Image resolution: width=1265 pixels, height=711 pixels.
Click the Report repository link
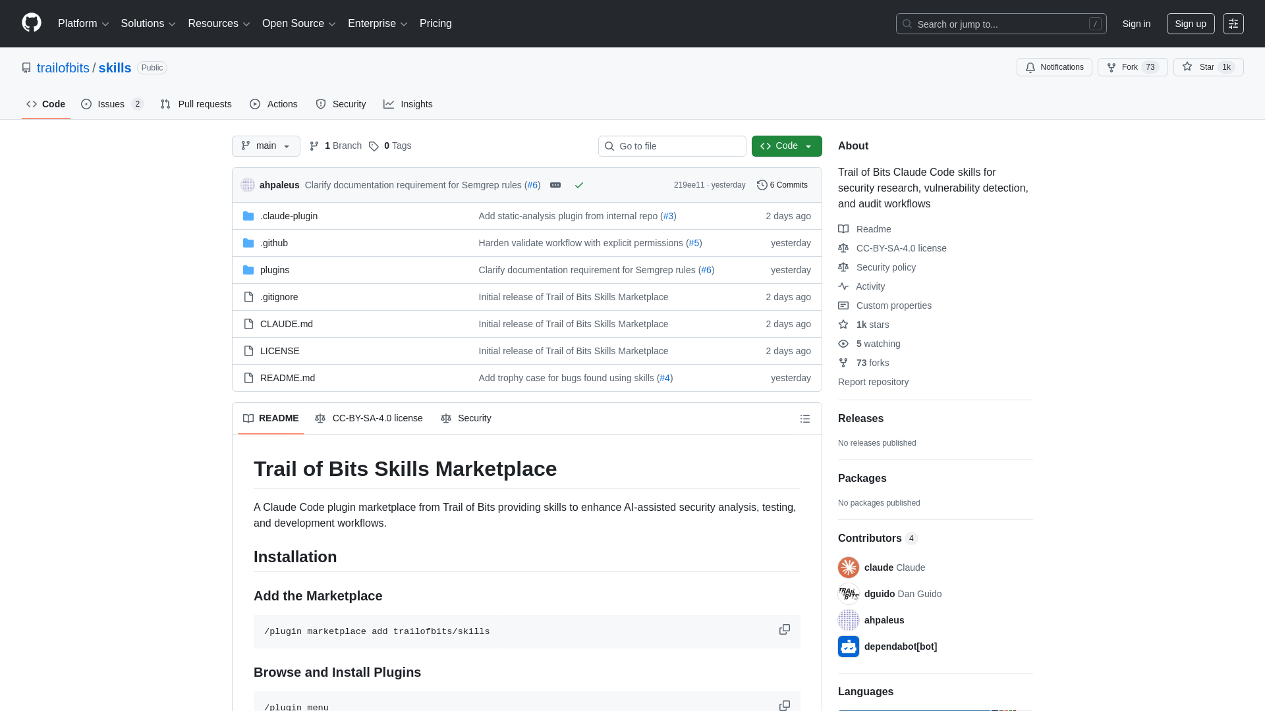point(873,382)
